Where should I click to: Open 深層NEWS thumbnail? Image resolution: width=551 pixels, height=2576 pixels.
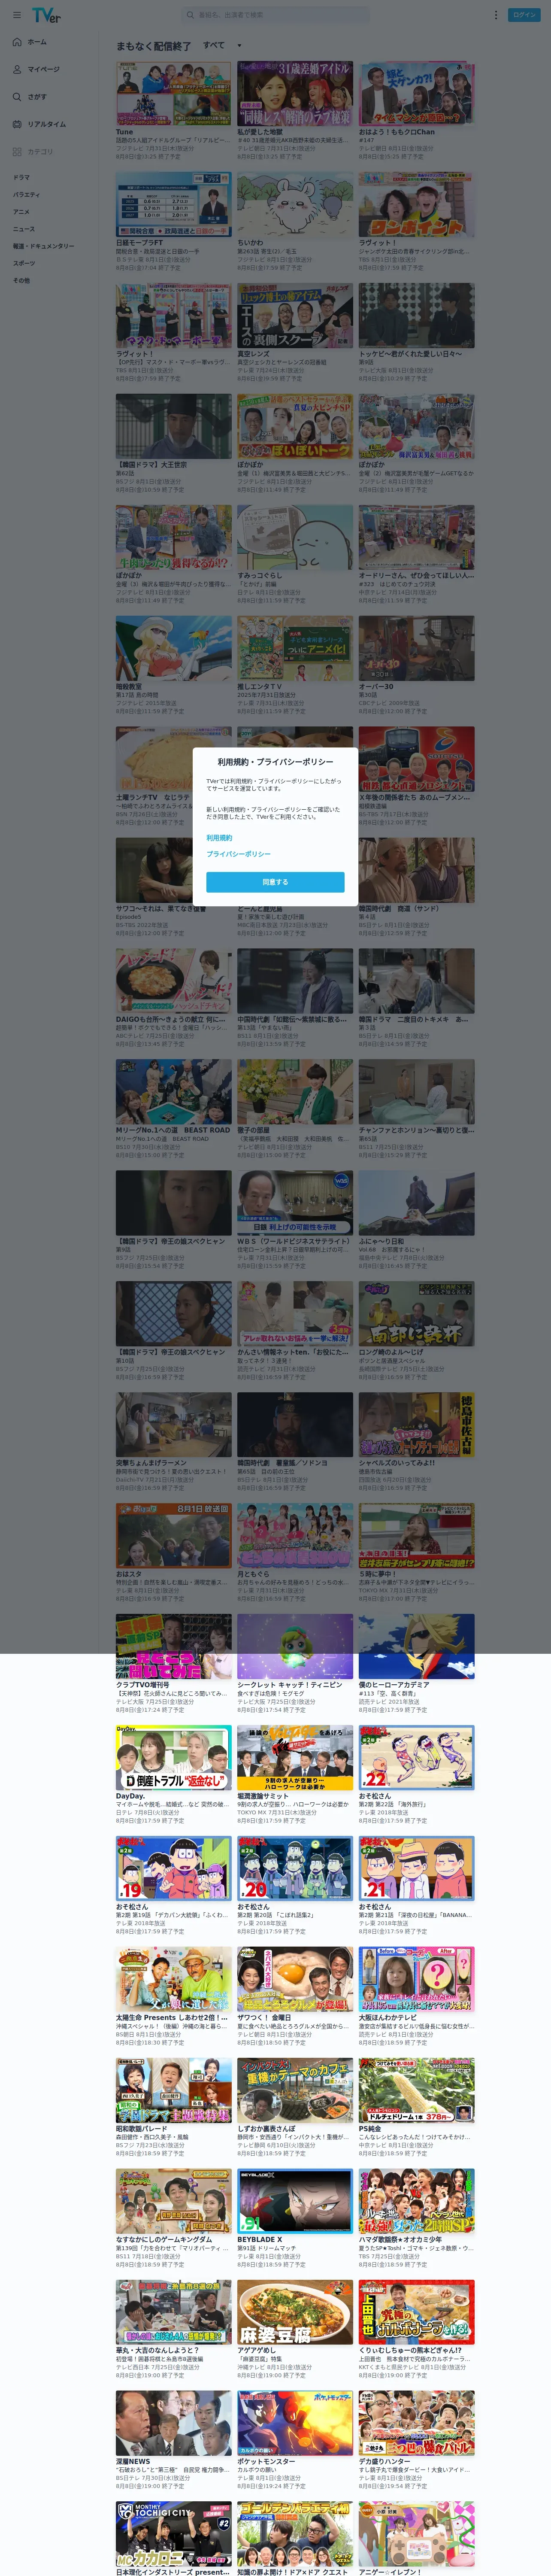[173, 2423]
